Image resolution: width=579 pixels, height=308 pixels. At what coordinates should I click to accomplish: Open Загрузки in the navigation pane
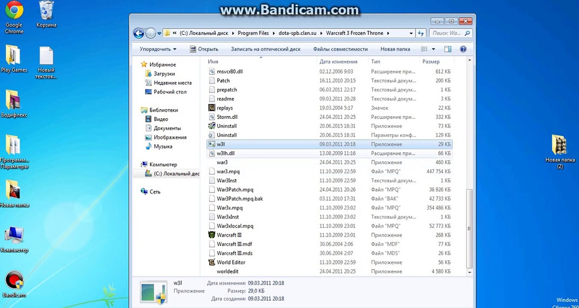point(165,74)
